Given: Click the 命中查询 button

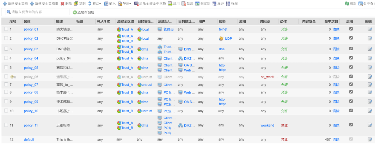Looking at the screenshot, I should pyautogui.click(x=367, y=4).
